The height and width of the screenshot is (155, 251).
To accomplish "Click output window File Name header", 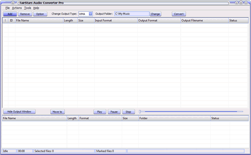I will click(34, 118).
